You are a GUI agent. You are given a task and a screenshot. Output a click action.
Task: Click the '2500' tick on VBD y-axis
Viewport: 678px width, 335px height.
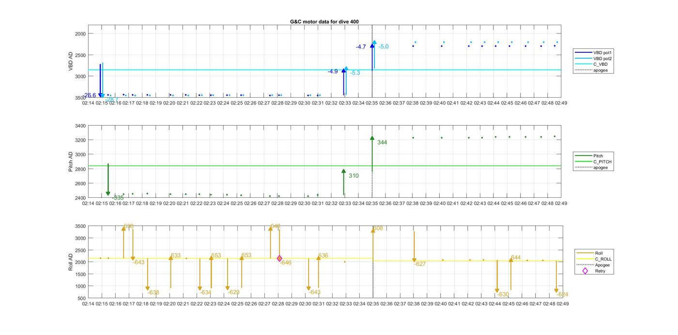click(x=80, y=55)
